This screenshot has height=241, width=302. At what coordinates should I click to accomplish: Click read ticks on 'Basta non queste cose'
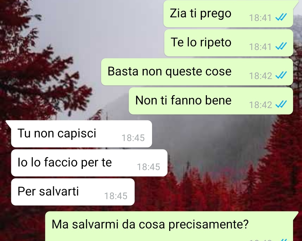tap(281, 75)
